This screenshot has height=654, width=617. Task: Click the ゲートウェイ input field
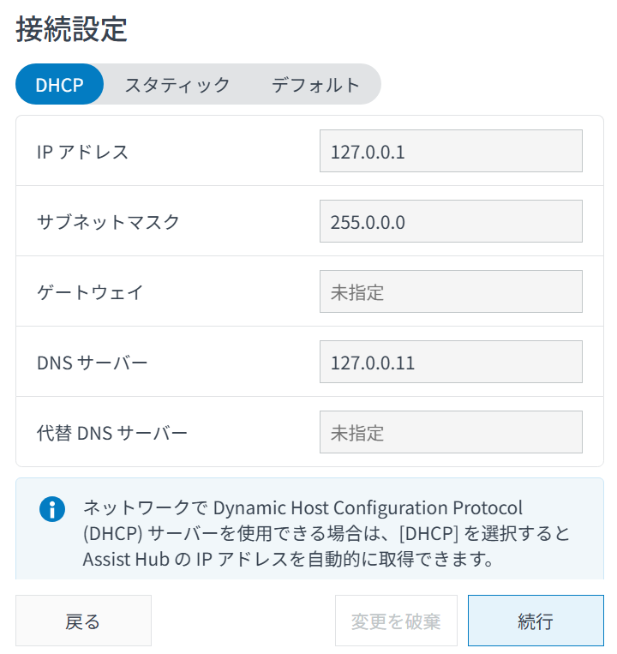[x=451, y=292]
